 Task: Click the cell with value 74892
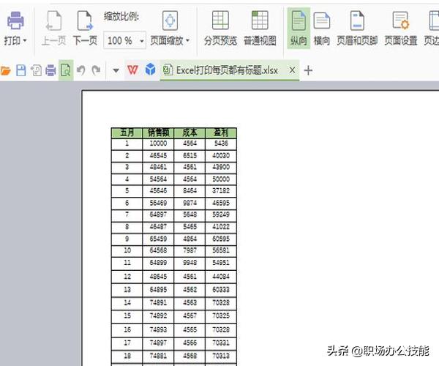tap(158, 316)
